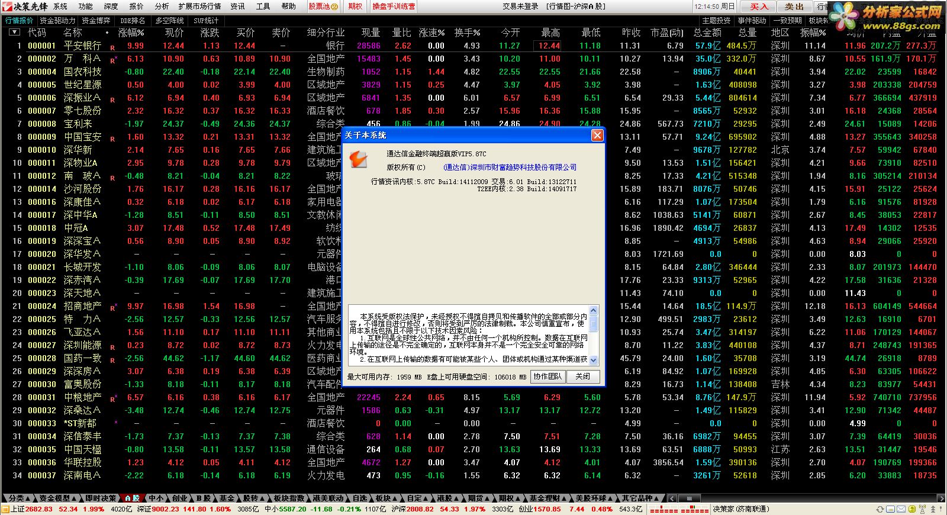This screenshot has width=947, height=515.
Task: Open the 工具 menu
Action: [x=263, y=7]
